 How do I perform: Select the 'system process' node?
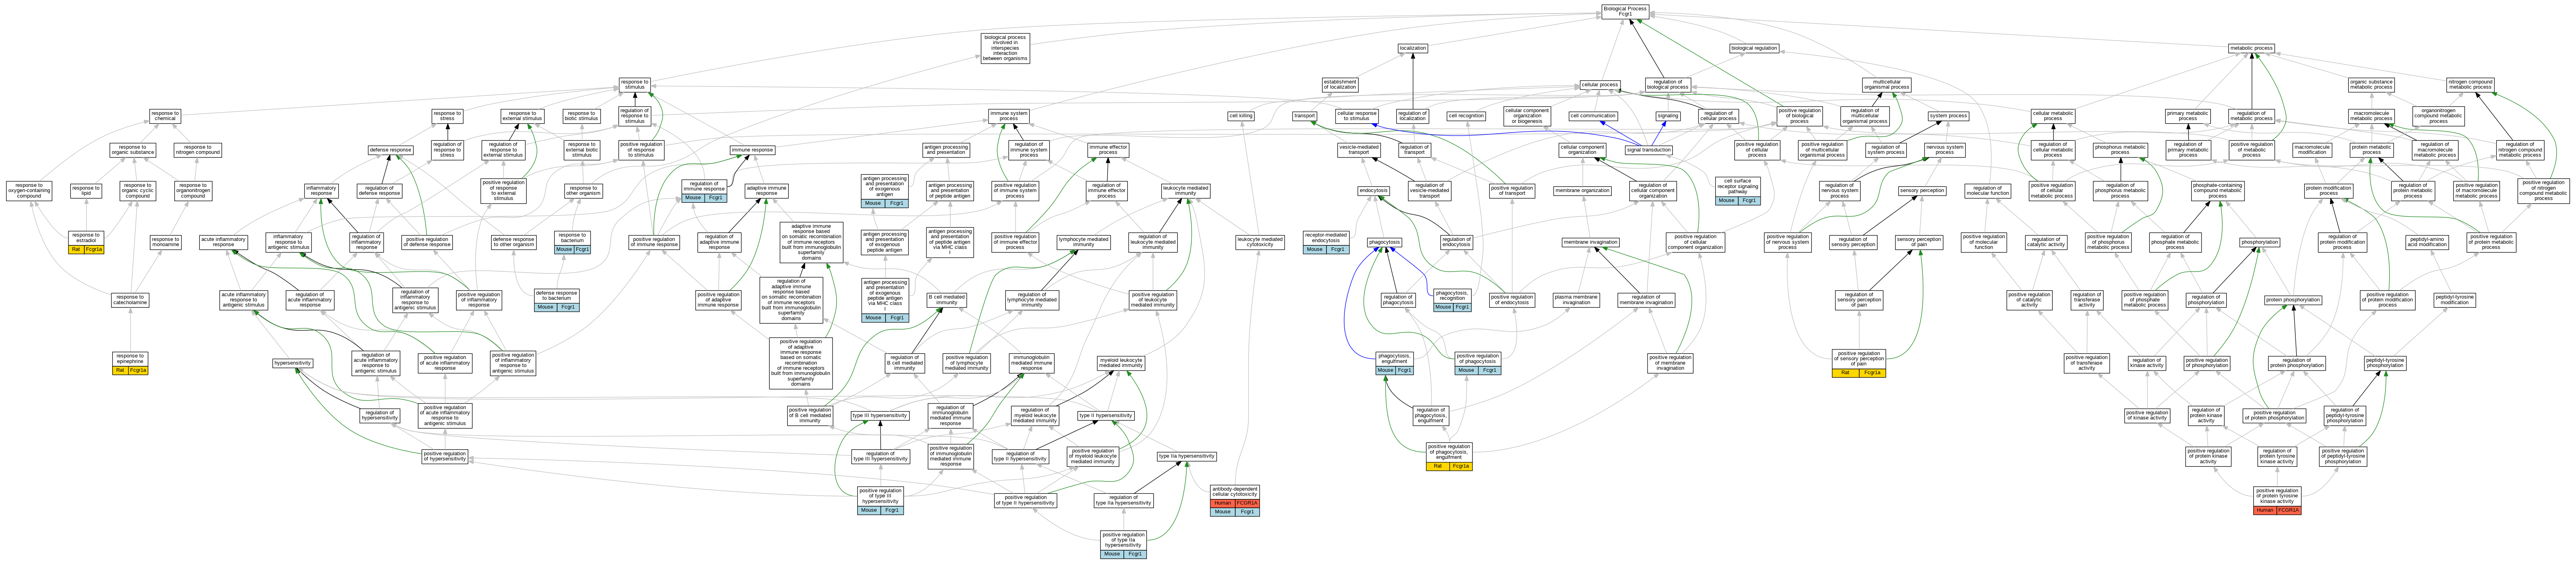coord(1948,116)
